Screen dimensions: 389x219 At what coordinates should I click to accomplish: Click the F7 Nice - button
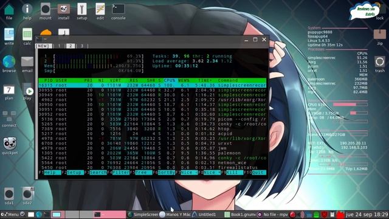tap(187, 173)
